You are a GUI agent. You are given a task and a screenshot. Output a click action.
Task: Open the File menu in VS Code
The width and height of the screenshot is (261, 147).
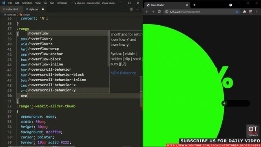(x=10, y=3)
